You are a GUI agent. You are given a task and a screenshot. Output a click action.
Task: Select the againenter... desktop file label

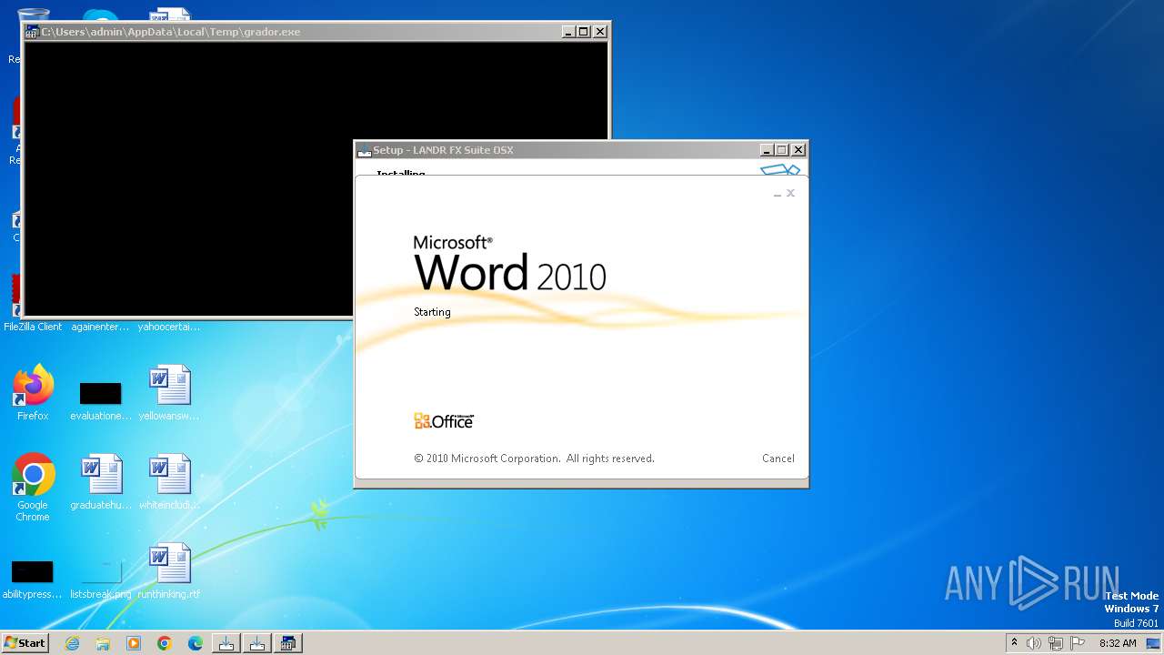(x=100, y=327)
